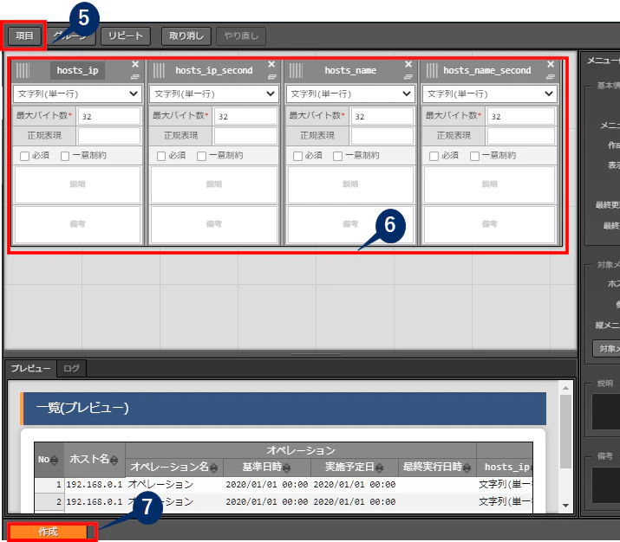This screenshot has height=542, width=620.
Task: Check 必須 for the hosts_ip_second column
Action: tap(161, 156)
